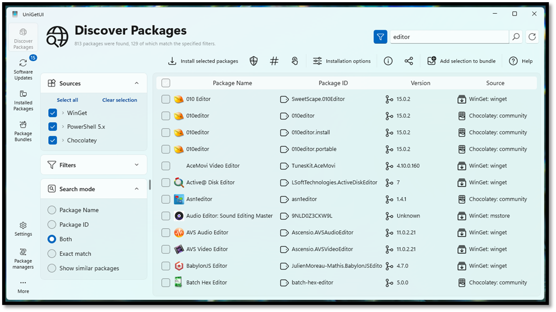The width and height of the screenshot is (556, 312).
Task: Click the magnifier search icon
Action: point(516,37)
